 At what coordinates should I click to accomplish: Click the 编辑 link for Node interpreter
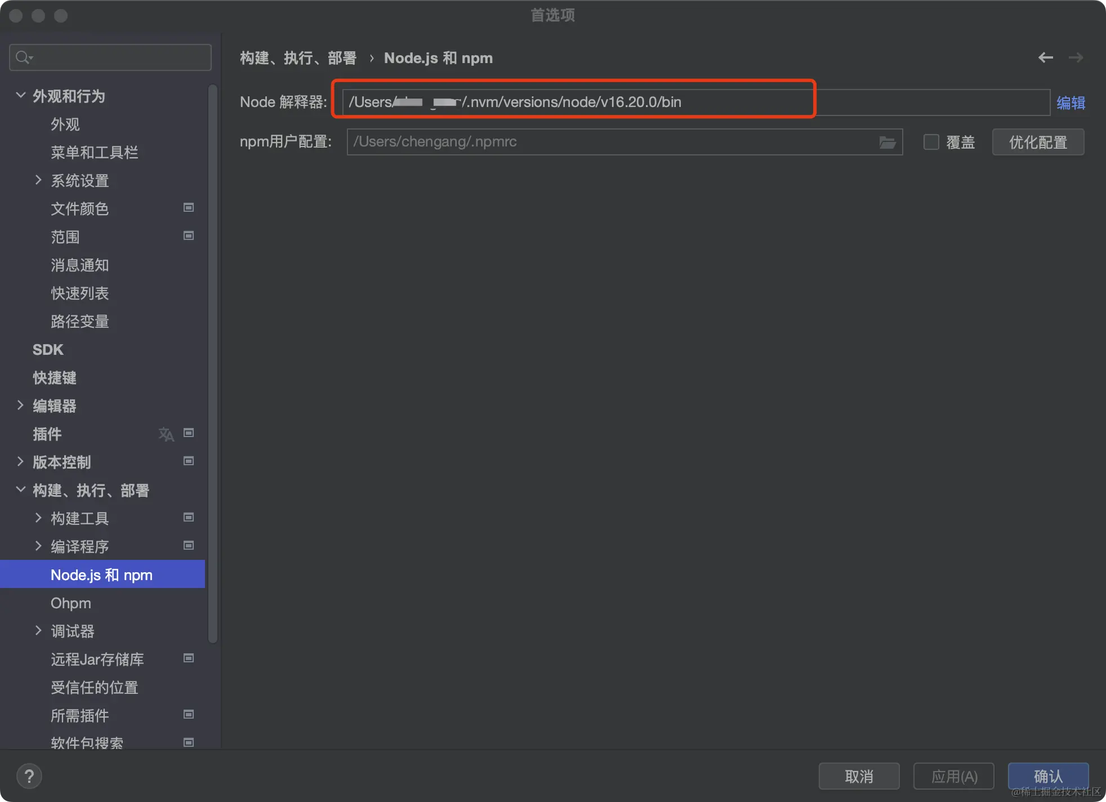[1070, 103]
